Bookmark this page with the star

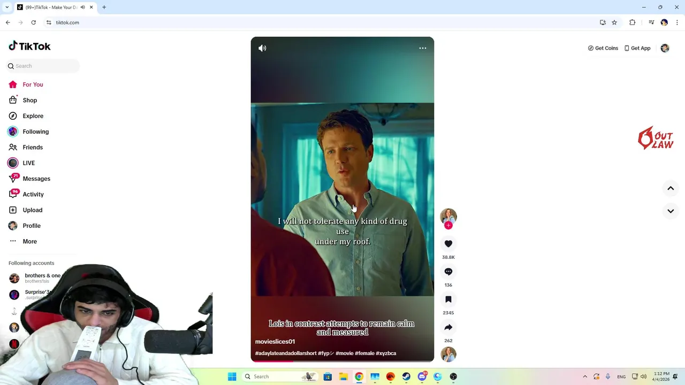coord(614,22)
